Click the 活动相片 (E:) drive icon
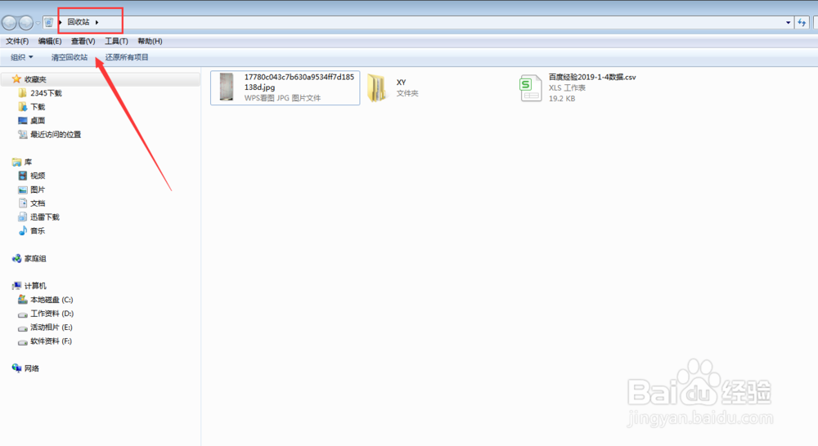 click(22, 328)
